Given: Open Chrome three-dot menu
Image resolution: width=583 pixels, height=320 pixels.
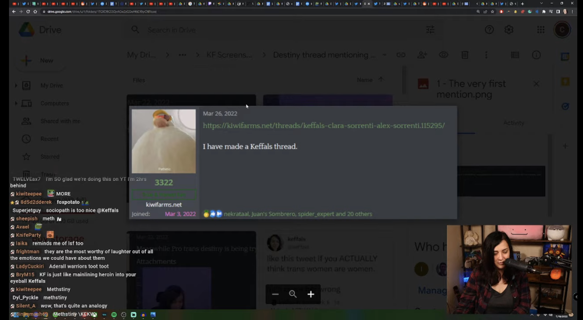Looking at the screenshot, I should (572, 11).
